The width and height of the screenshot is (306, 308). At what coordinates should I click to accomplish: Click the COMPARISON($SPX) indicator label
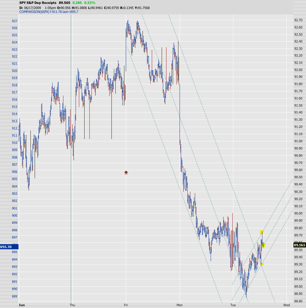[34, 12]
